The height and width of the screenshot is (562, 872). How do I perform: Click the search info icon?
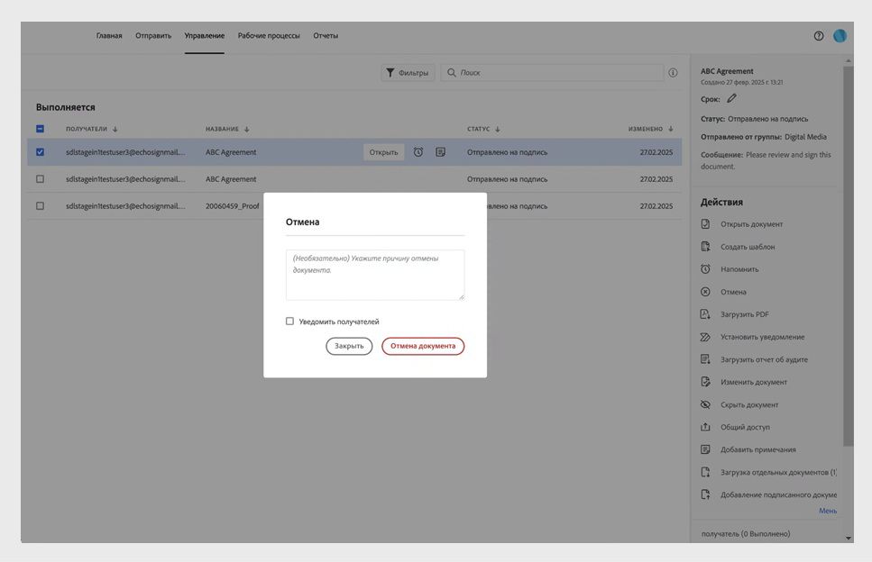click(x=673, y=73)
